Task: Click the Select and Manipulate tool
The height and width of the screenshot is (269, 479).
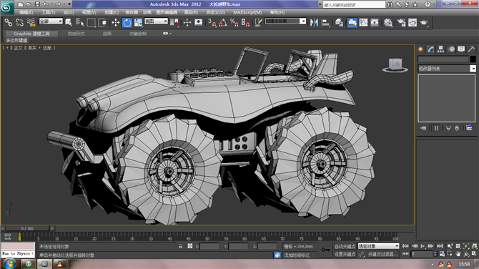Action: [187, 22]
